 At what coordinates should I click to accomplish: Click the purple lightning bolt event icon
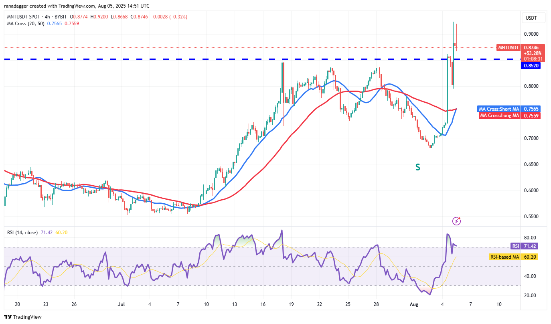click(x=456, y=221)
